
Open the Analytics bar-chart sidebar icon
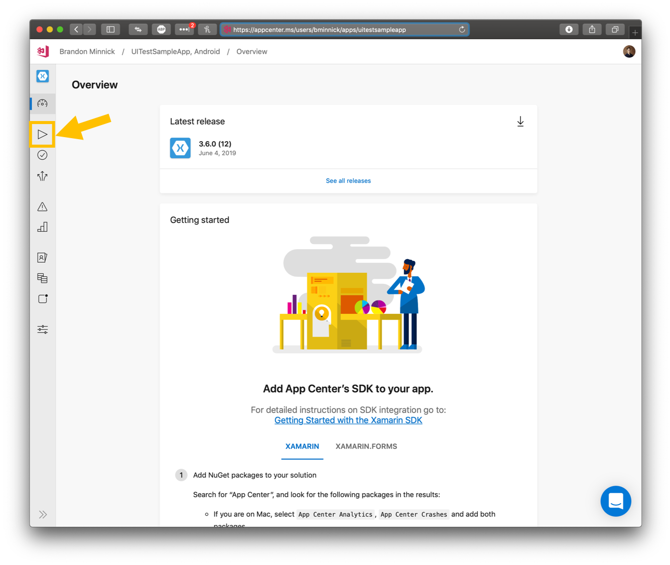pyautogui.click(x=43, y=227)
